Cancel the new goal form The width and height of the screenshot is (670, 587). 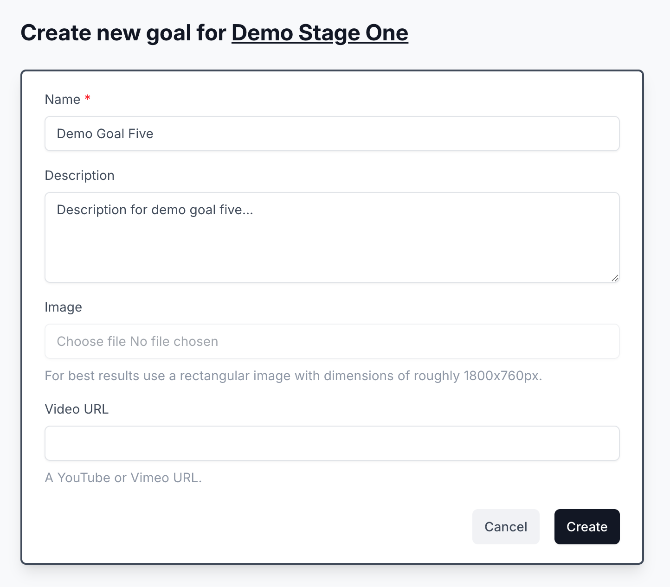click(506, 527)
